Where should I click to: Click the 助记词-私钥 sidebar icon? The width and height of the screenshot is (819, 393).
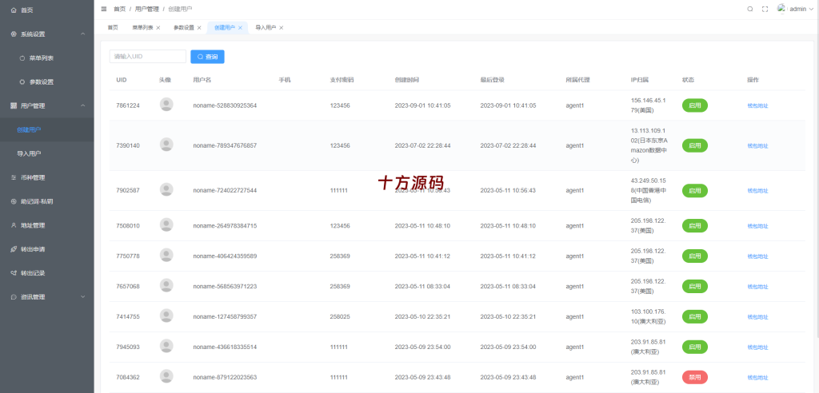click(x=14, y=201)
